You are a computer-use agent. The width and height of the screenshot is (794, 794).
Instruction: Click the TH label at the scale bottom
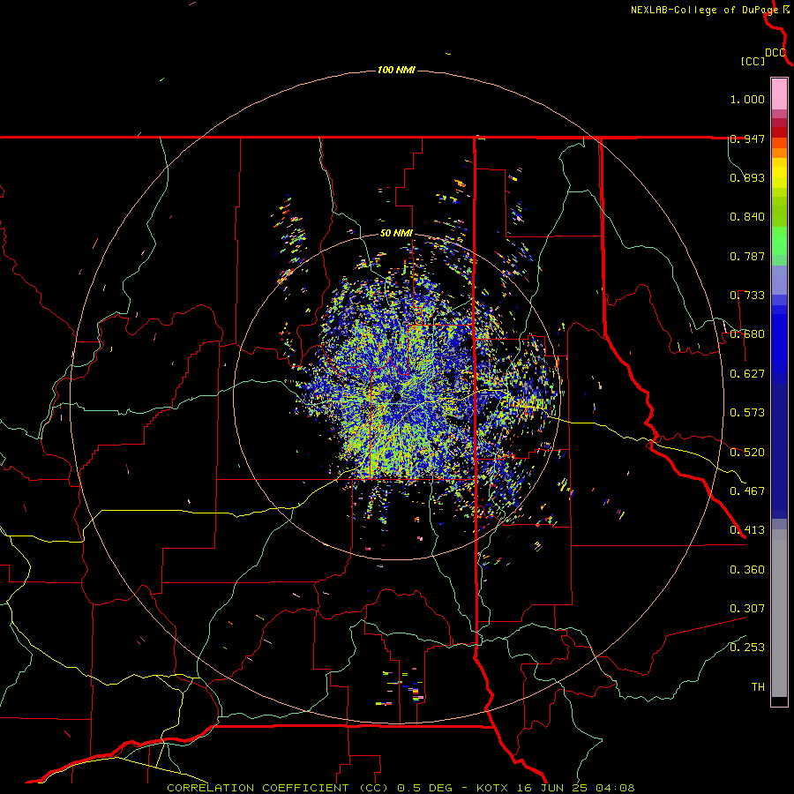click(x=758, y=687)
